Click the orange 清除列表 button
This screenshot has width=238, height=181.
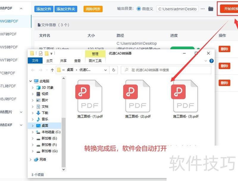tap(93, 9)
